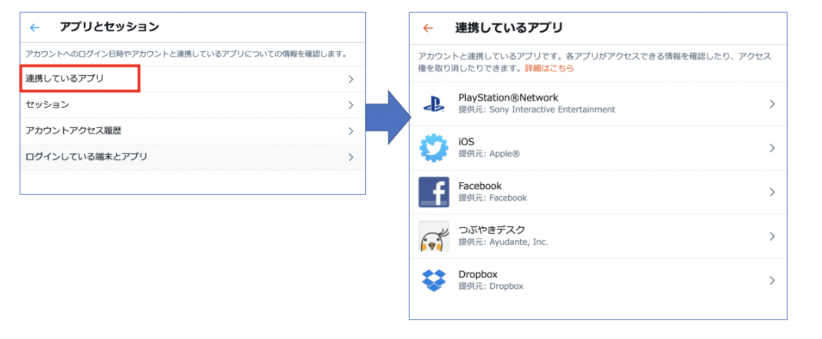
Task: Expand chevron on Facebook app row
Action: tap(771, 192)
